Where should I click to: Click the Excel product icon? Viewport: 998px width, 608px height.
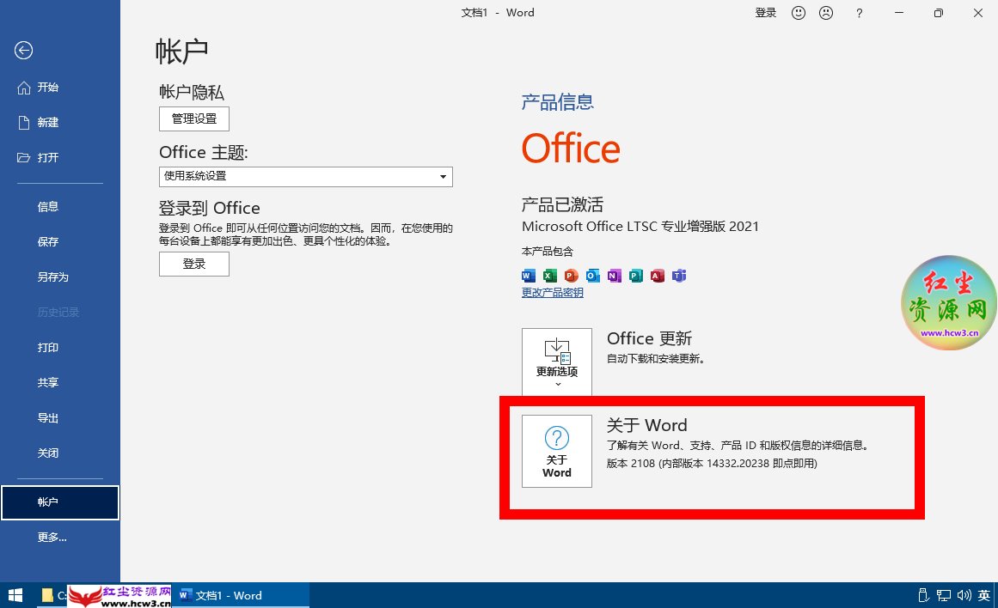pyautogui.click(x=550, y=276)
